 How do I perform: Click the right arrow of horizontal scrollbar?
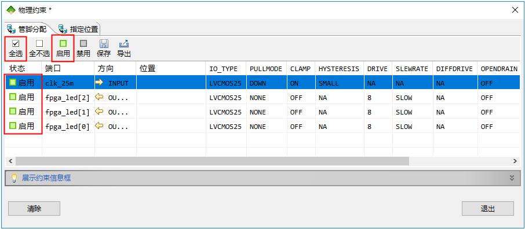(x=515, y=161)
